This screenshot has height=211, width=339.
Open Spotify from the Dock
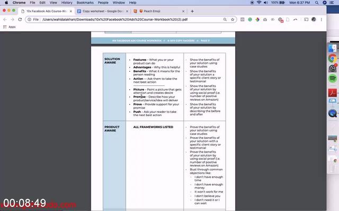pos(333,79)
